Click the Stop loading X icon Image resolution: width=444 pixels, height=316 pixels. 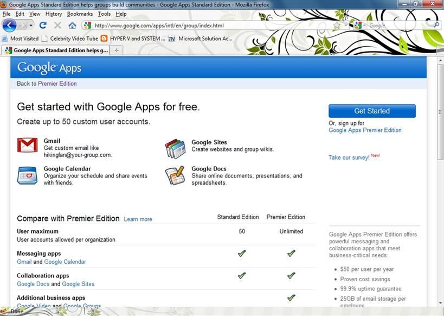[x=57, y=25]
